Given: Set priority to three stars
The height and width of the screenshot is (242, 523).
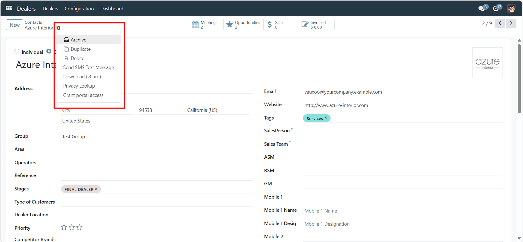Looking at the screenshot, I should tap(79, 227).
